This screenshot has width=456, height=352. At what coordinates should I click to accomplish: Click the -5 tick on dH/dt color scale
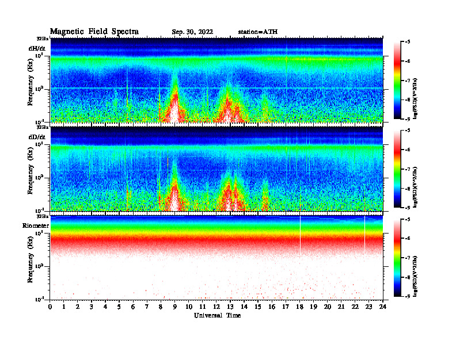(408, 42)
